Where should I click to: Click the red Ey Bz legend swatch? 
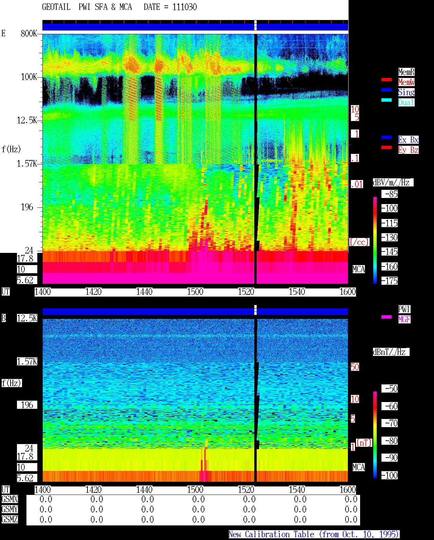coord(386,147)
